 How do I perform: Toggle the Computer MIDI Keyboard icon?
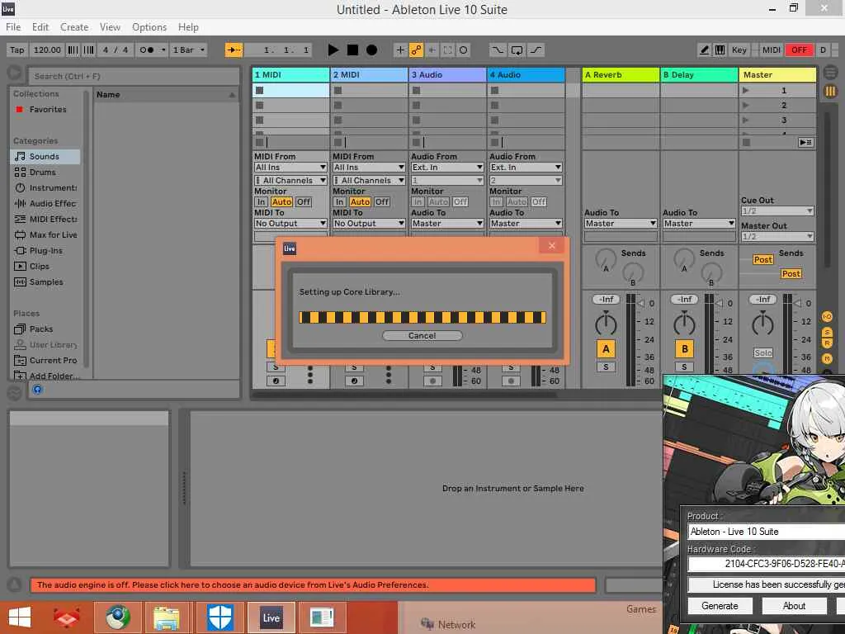pos(720,50)
